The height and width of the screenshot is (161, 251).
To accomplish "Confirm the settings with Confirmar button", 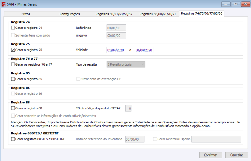I will coord(211,155).
